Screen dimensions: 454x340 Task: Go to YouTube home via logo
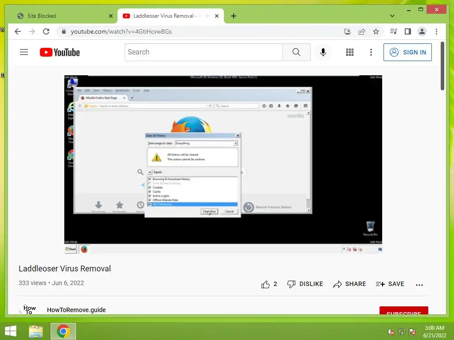click(60, 52)
